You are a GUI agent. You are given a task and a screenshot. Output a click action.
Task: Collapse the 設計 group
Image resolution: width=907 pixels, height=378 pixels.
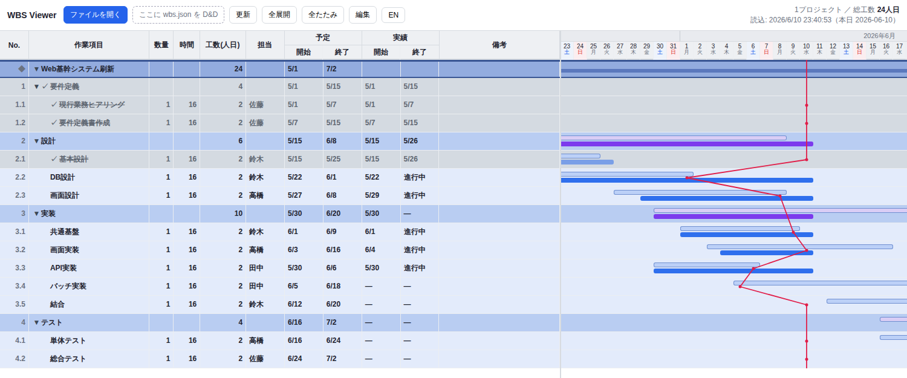(36, 142)
